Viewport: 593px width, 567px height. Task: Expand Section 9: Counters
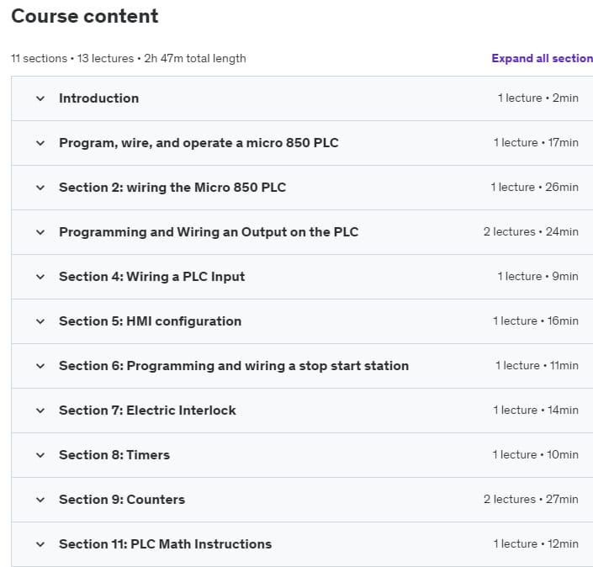tap(40, 500)
